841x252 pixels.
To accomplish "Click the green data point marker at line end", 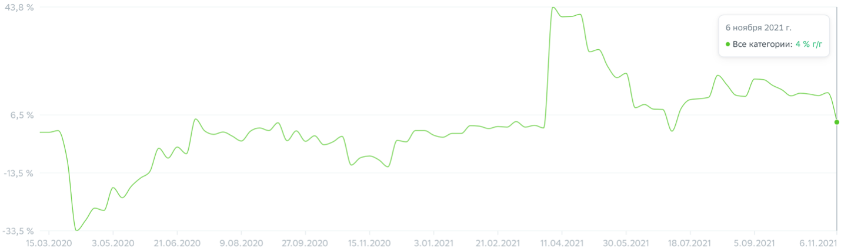I will coord(837,122).
